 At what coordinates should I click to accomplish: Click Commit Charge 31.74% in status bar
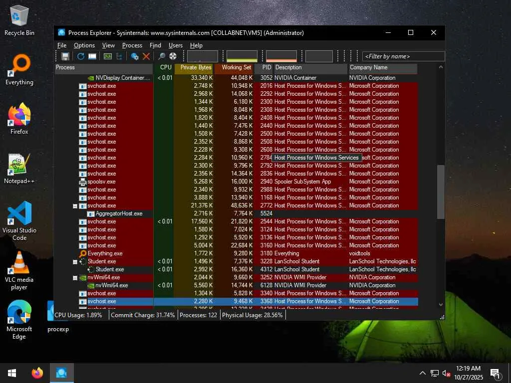(x=143, y=315)
